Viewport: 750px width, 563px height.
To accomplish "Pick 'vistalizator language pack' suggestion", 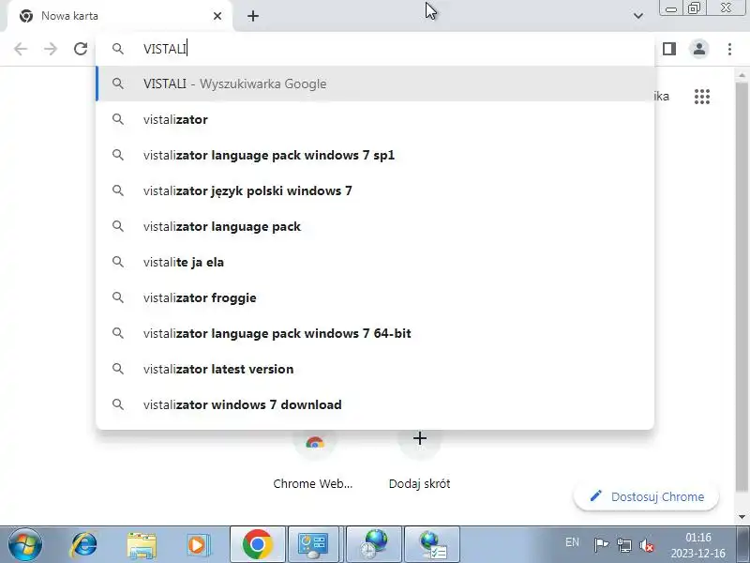I will tap(375, 226).
